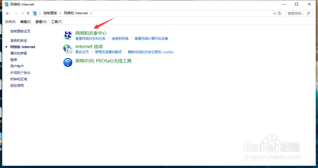The image size is (318, 168).
Task: Open the 工具(T) menu
Action: pos(56,22)
